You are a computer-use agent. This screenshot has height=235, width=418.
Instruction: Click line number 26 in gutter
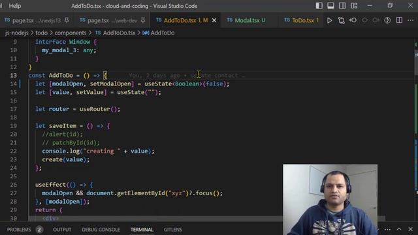click(x=13, y=185)
